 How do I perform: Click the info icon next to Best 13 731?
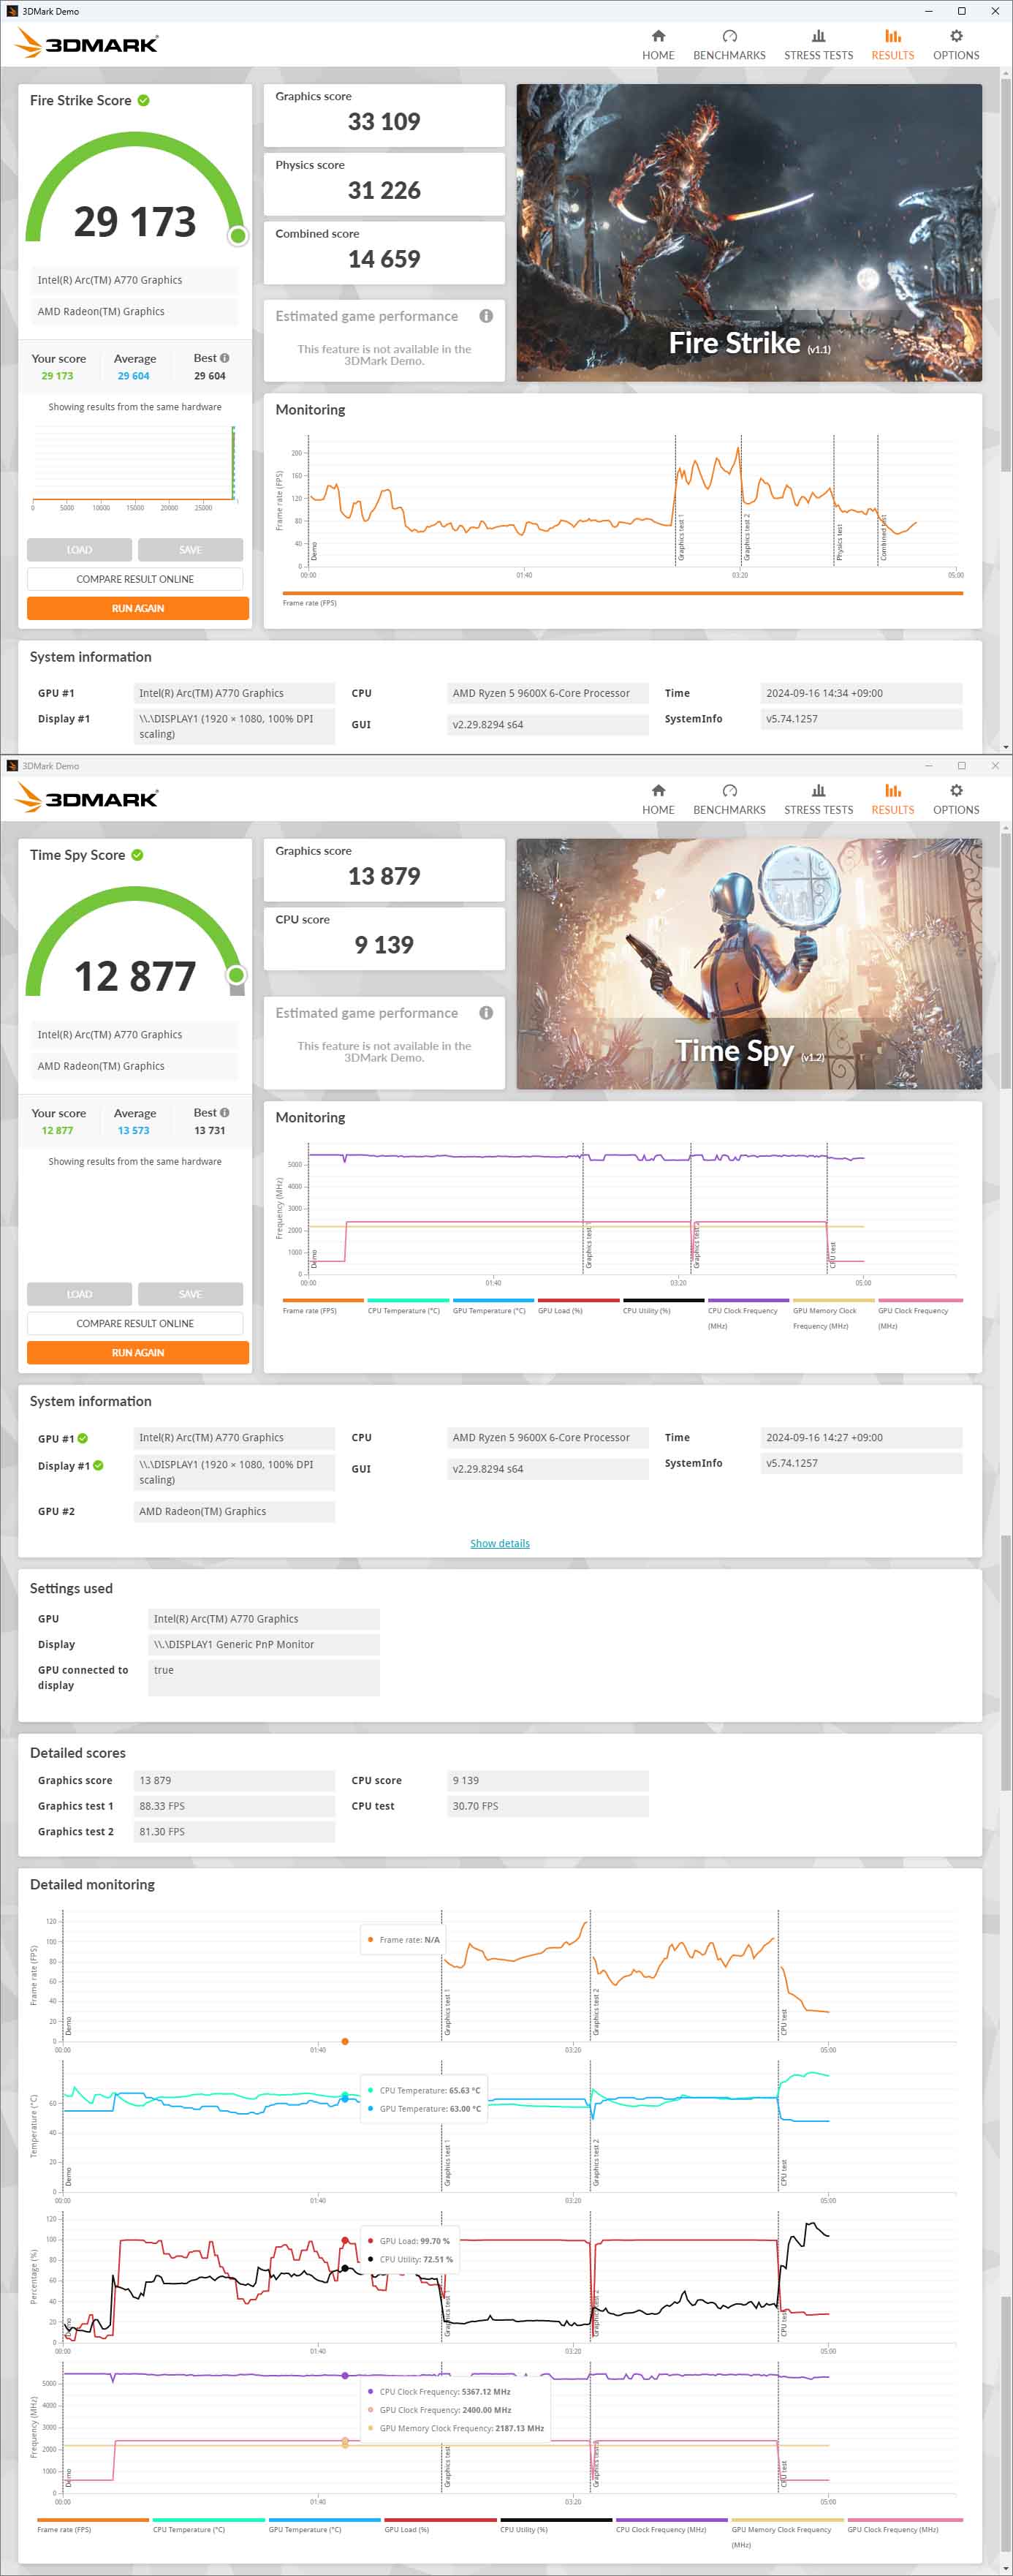tap(224, 1113)
